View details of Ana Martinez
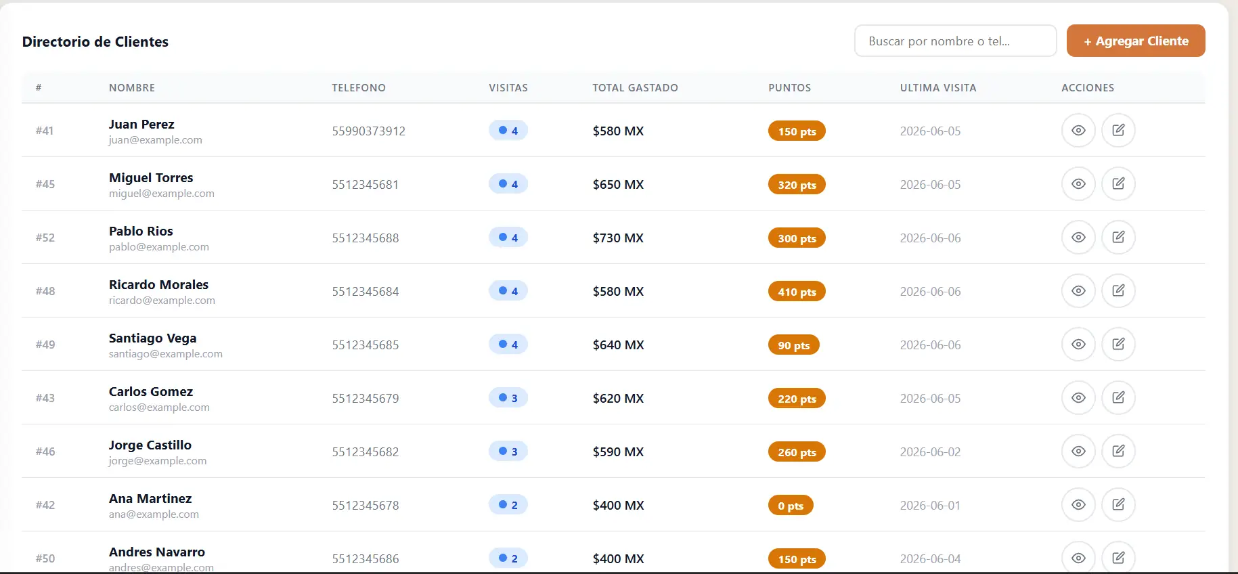 click(1078, 504)
